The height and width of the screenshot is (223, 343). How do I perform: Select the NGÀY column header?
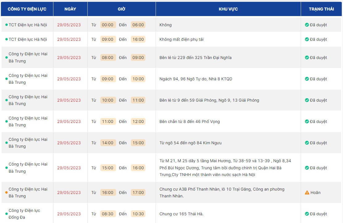click(x=70, y=9)
